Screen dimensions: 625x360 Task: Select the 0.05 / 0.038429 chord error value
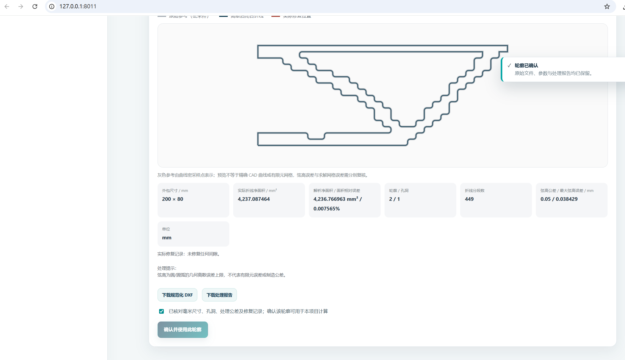pos(559,199)
